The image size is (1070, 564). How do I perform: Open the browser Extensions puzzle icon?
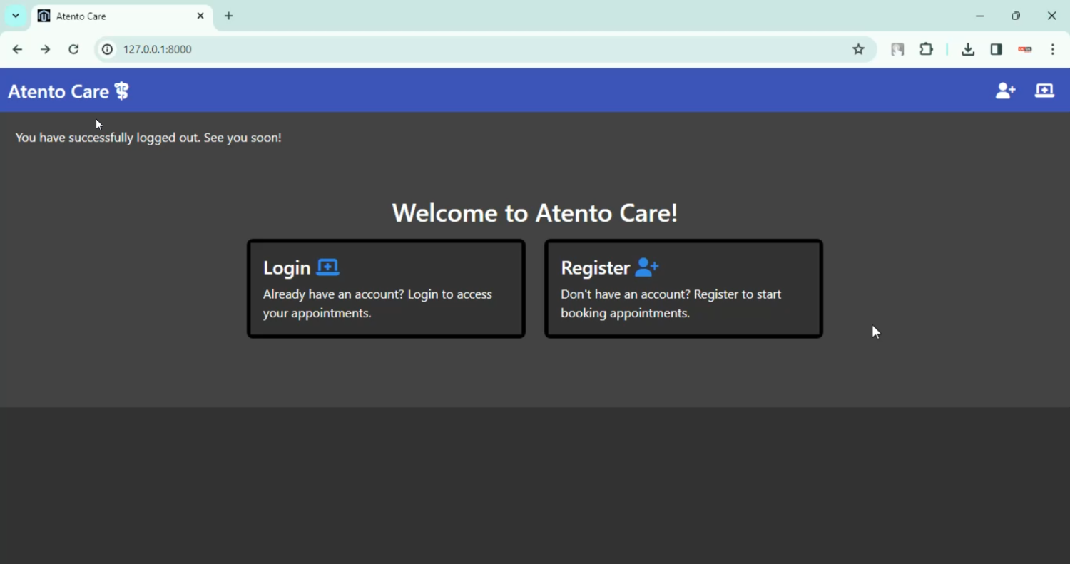click(926, 49)
